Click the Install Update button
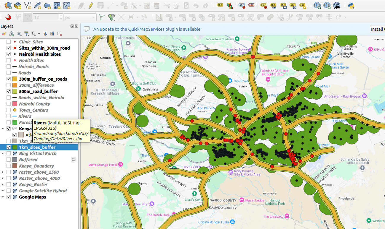This screenshot has height=229, width=385. tap(377, 29)
